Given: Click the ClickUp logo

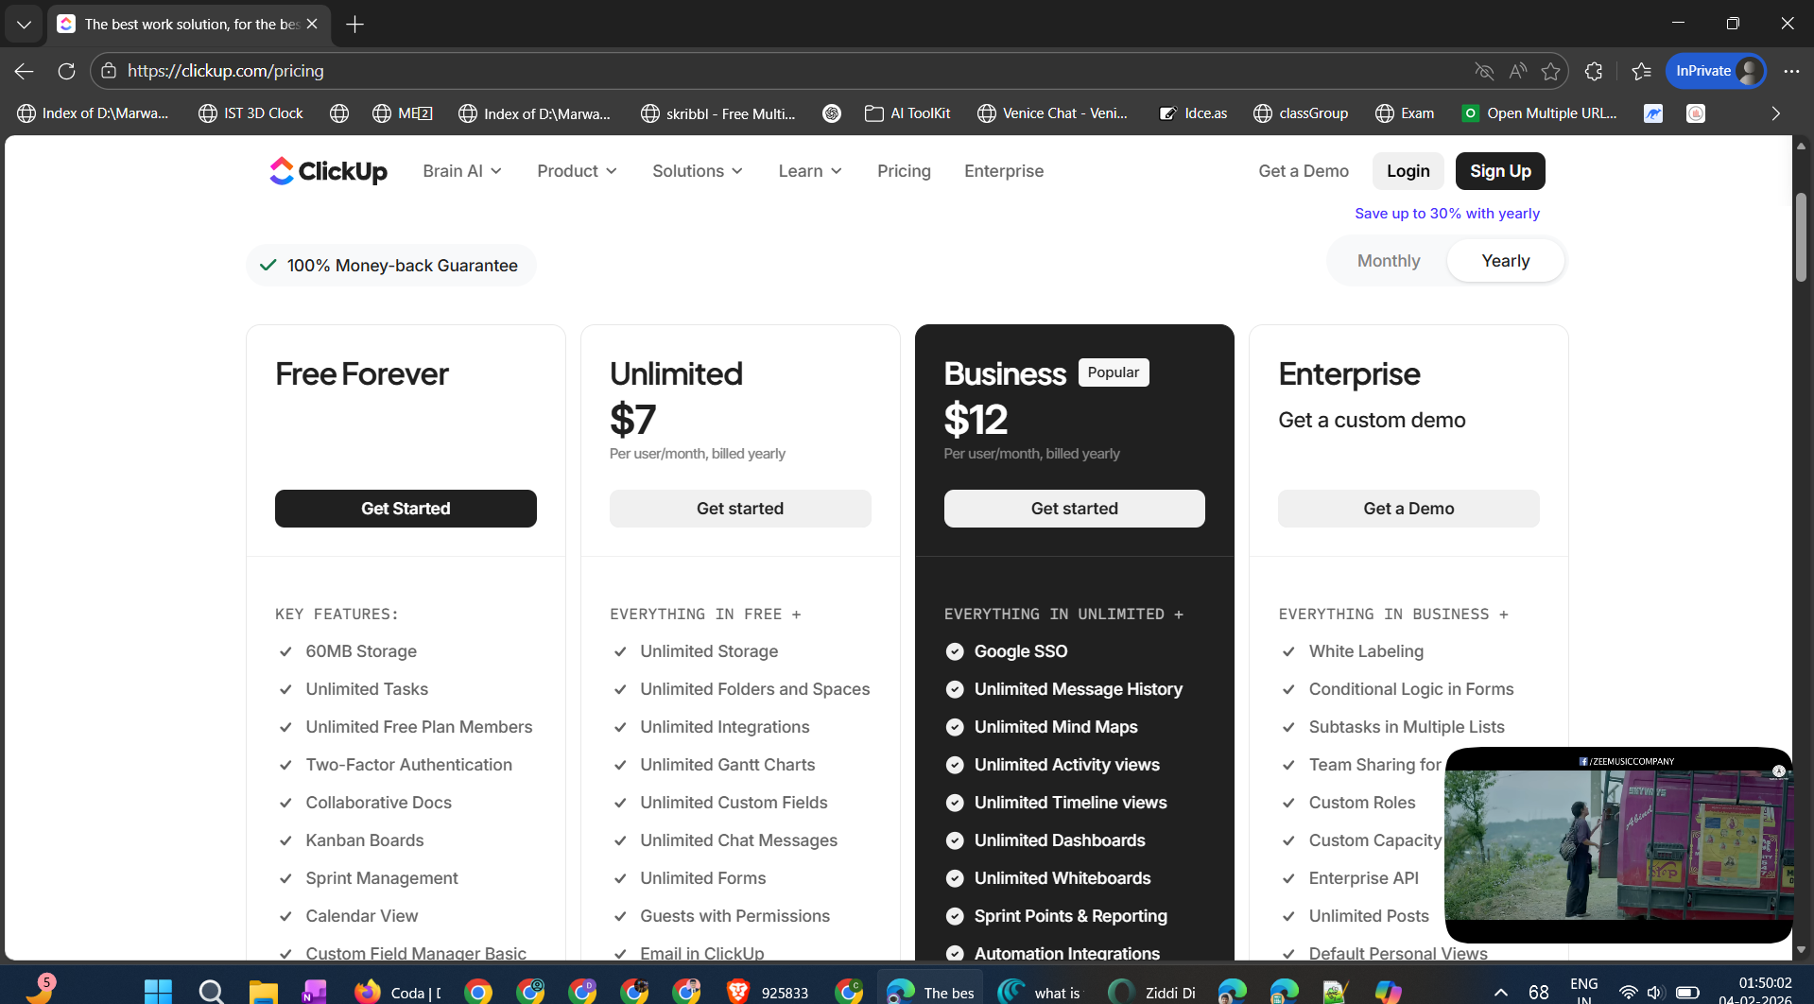Looking at the screenshot, I should click(328, 171).
